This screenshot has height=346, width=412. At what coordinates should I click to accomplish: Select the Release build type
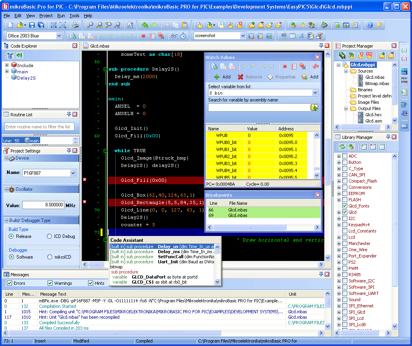[11, 236]
